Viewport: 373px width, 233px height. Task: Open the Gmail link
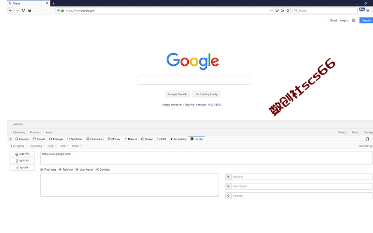tap(333, 20)
